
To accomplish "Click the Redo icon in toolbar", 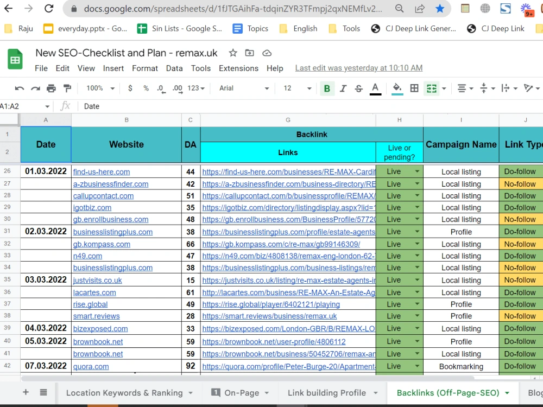I will (35, 88).
